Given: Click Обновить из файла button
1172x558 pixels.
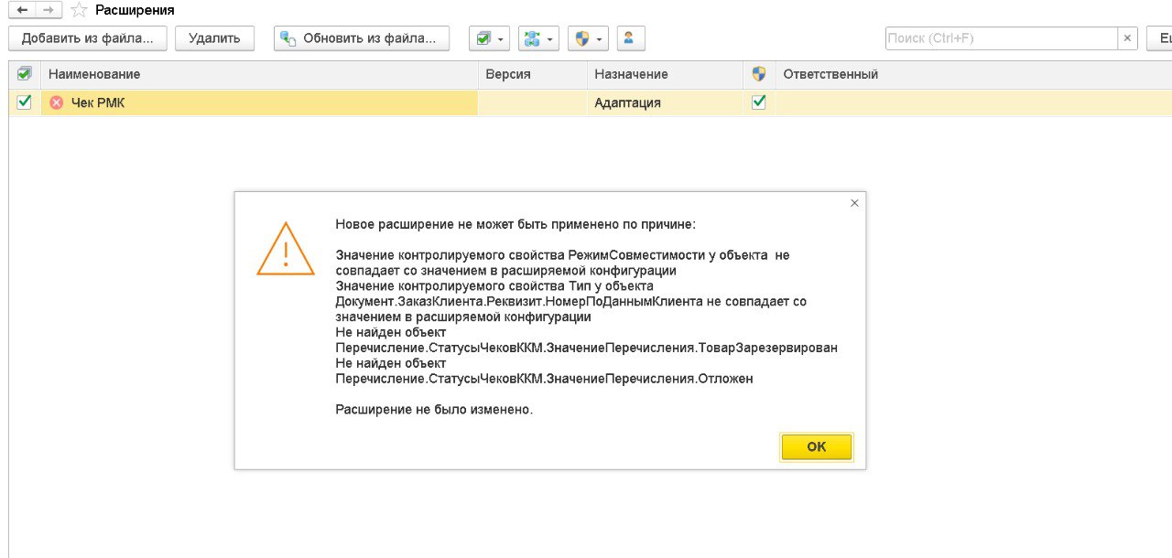Looking at the screenshot, I should [x=362, y=38].
